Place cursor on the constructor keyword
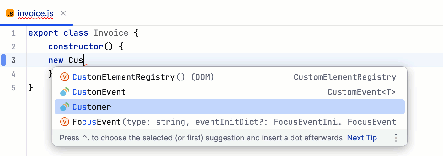Image resolution: width=443 pixels, height=156 pixels. coord(76,47)
